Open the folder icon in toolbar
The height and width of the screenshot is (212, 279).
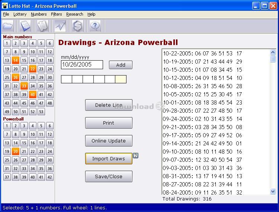point(8,26)
